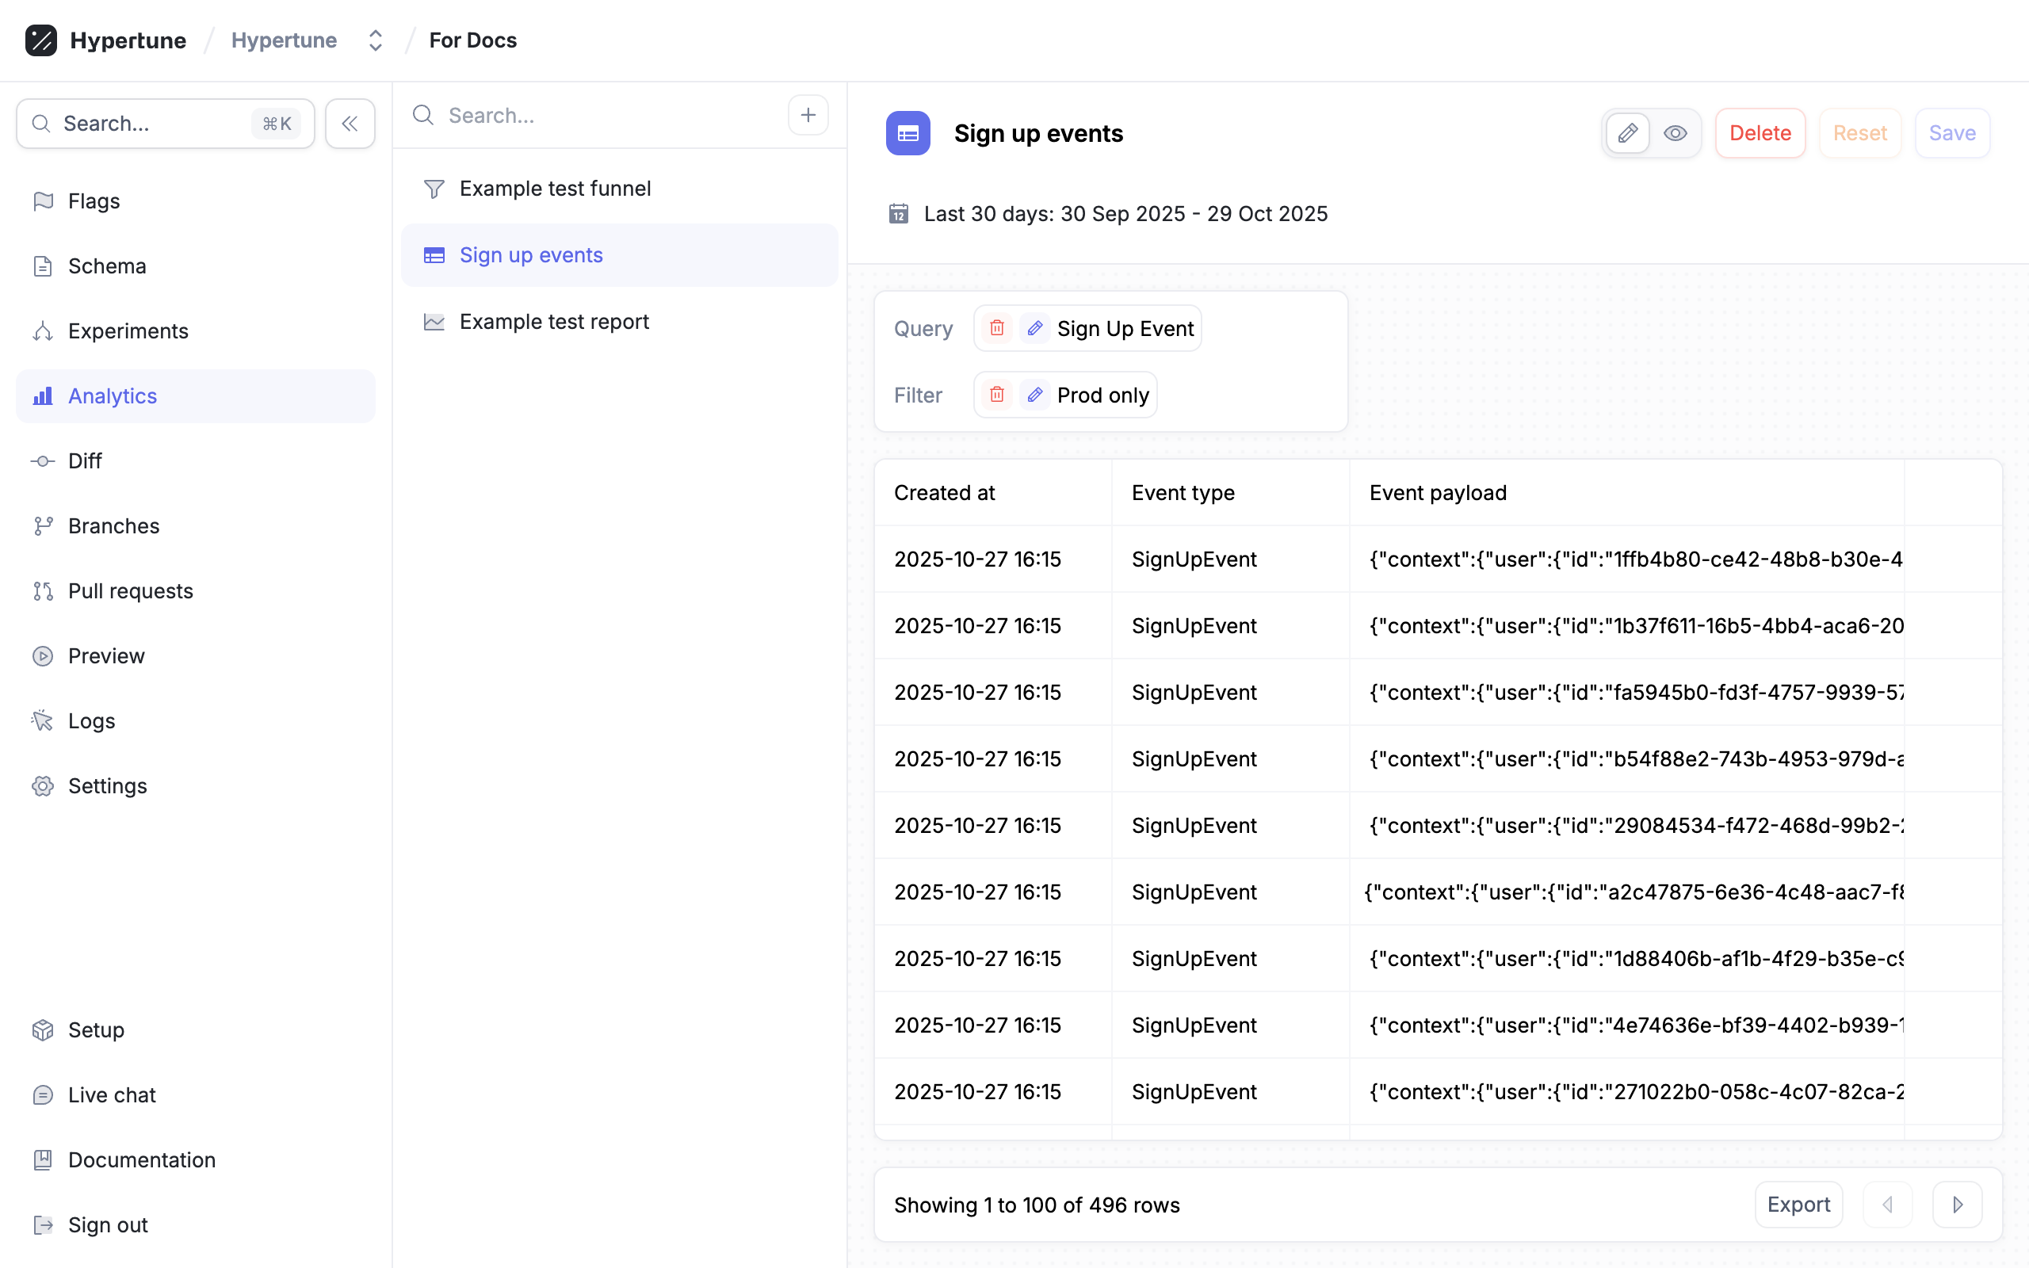Click the Hypertune logo icon
Screen dimensions: 2029x1268
pos(41,40)
